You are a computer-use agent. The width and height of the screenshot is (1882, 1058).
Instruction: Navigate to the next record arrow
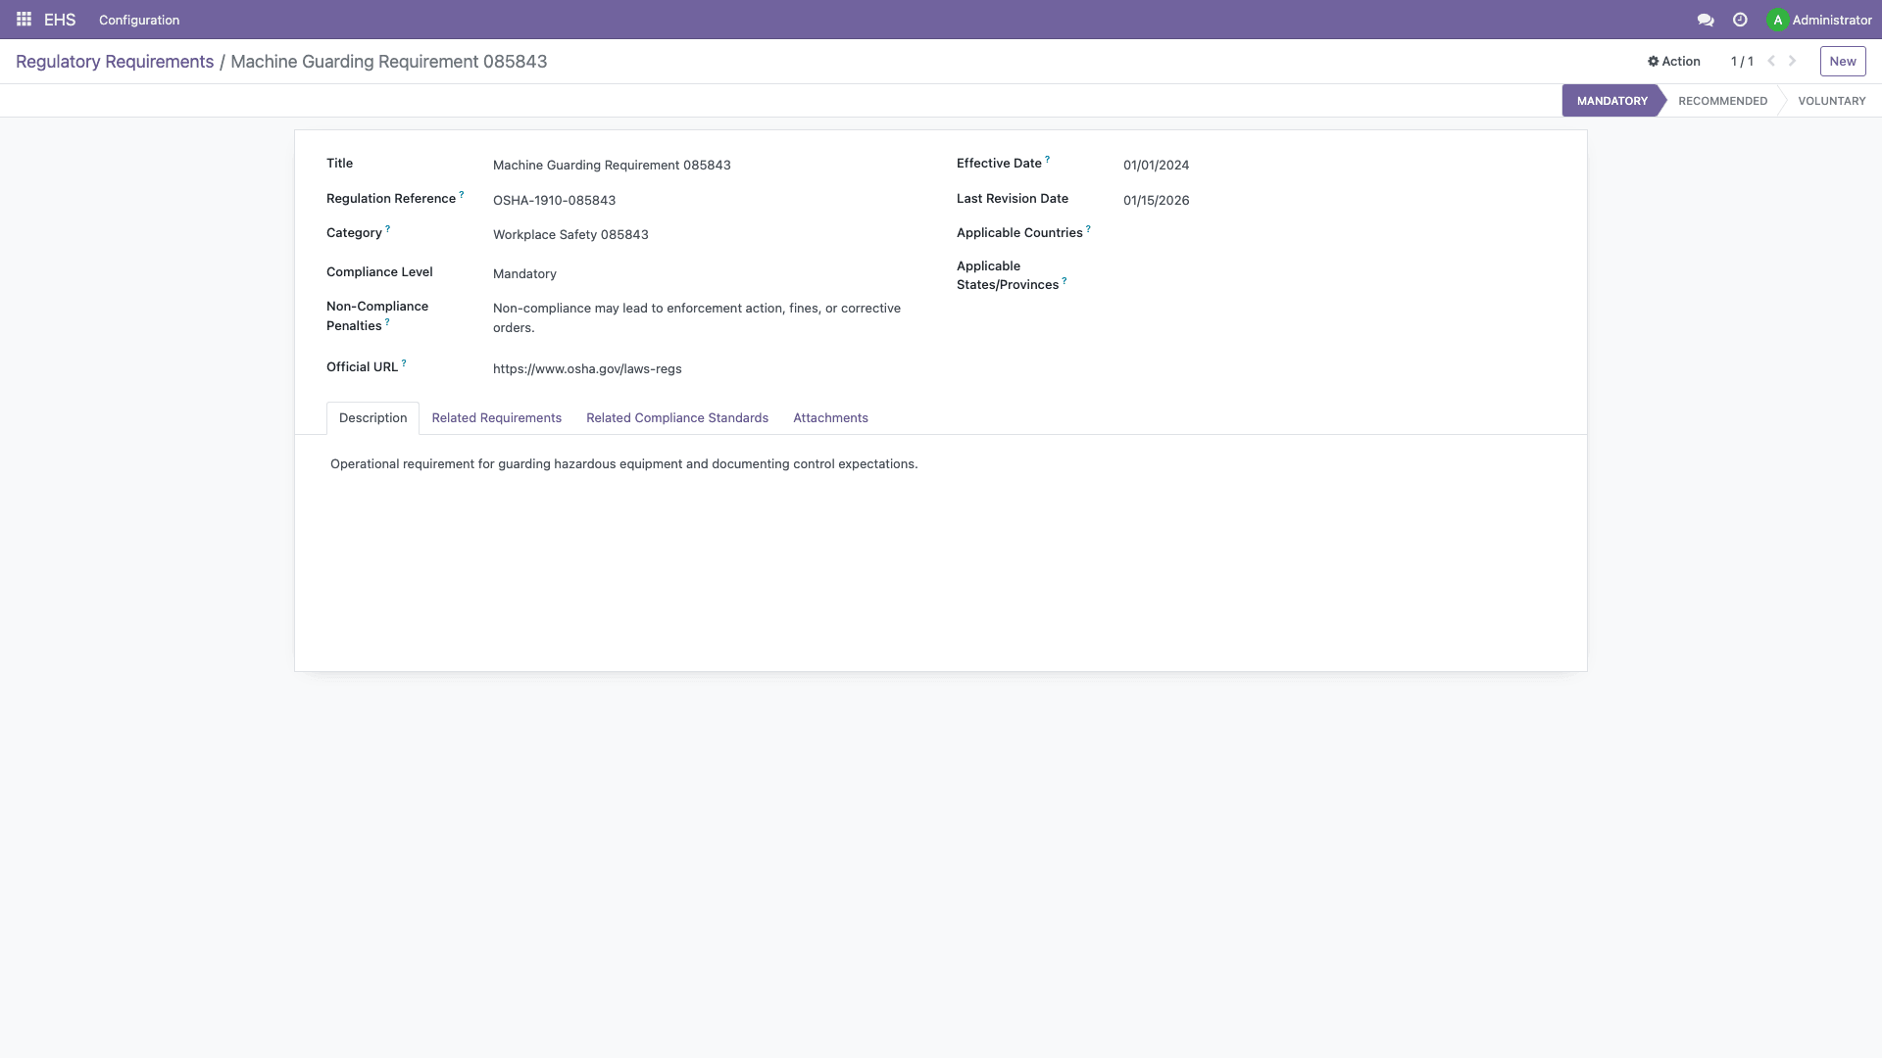pyautogui.click(x=1793, y=61)
